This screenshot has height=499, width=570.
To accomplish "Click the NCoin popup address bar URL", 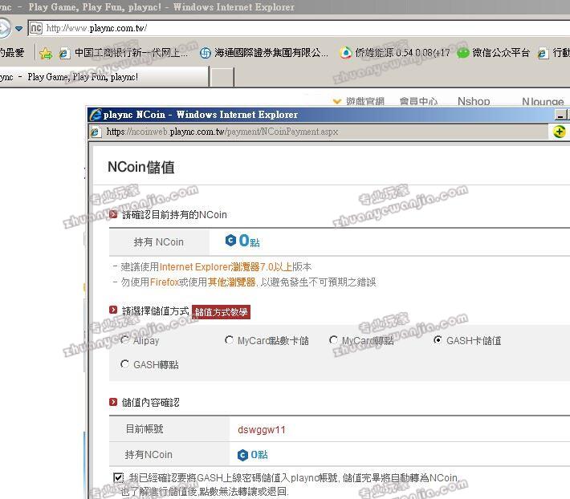I will pyautogui.click(x=222, y=132).
